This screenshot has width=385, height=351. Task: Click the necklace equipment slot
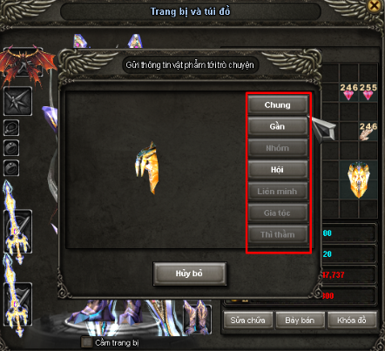(11, 127)
